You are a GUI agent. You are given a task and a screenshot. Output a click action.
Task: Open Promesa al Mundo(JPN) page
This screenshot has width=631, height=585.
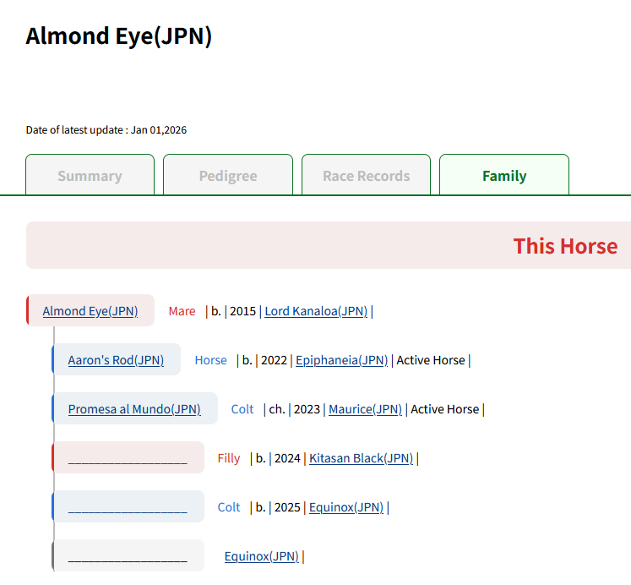tap(134, 409)
